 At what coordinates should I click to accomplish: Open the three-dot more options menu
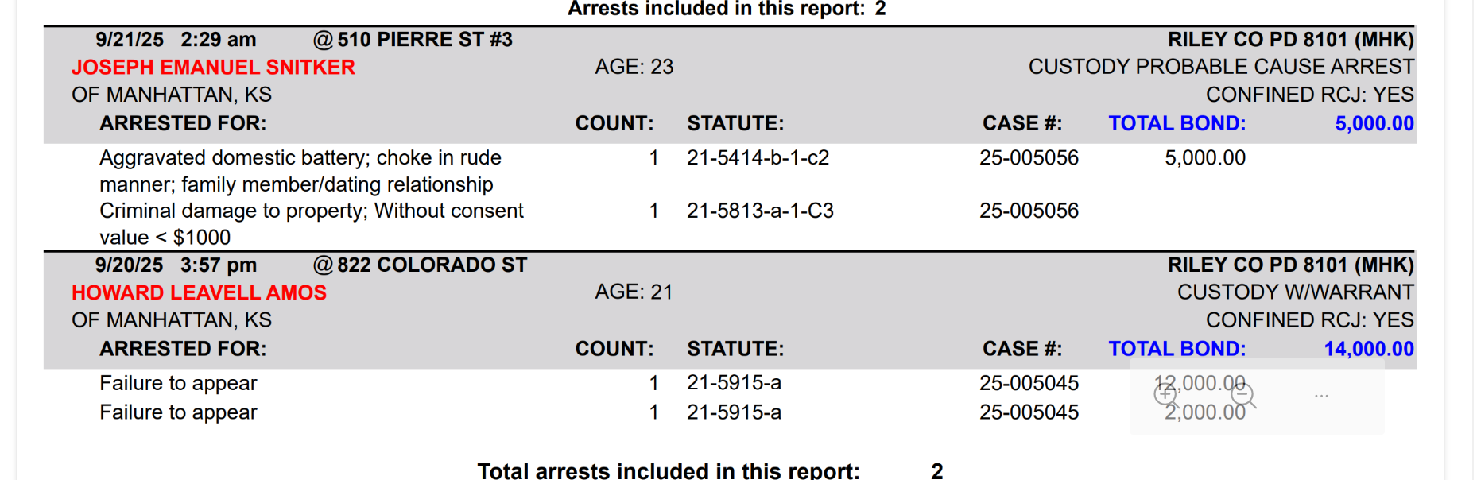tap(1321, 395)
